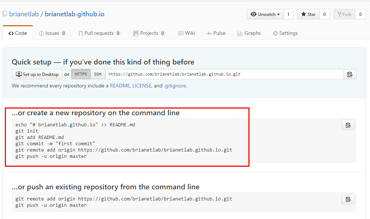Expand the Unwatch dropdown
The height and width of the screenshot is (219, 370).
click(265, 14)
